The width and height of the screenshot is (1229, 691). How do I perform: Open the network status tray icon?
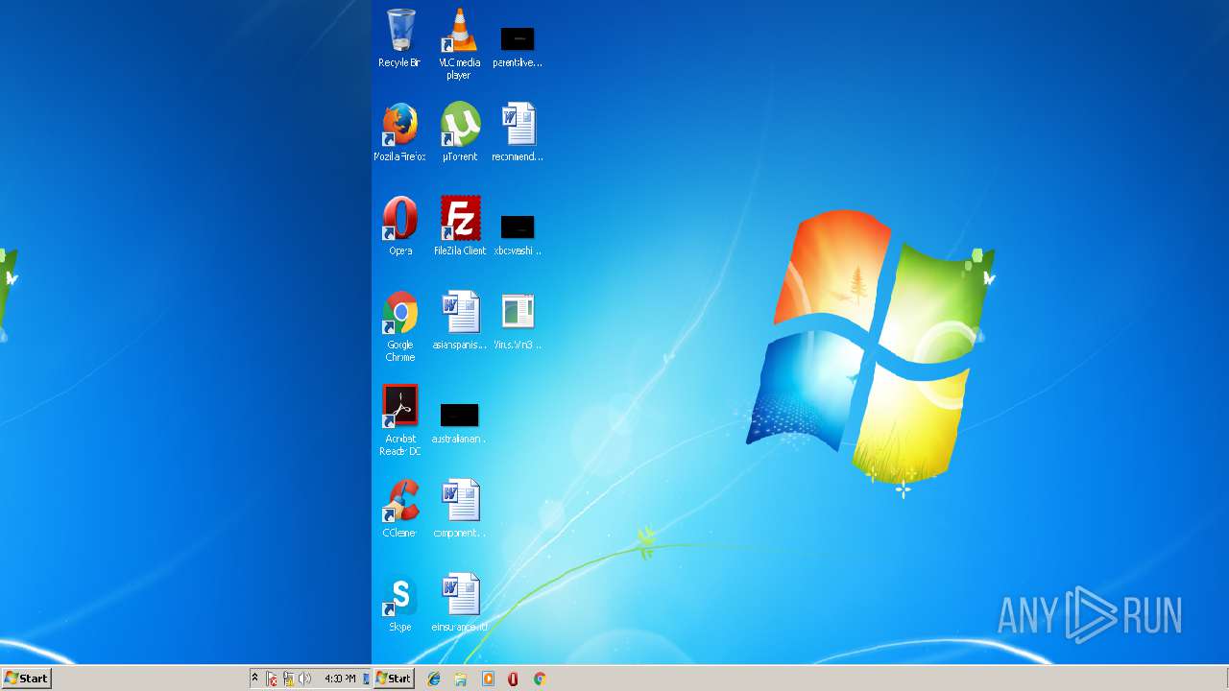(288, 679)
